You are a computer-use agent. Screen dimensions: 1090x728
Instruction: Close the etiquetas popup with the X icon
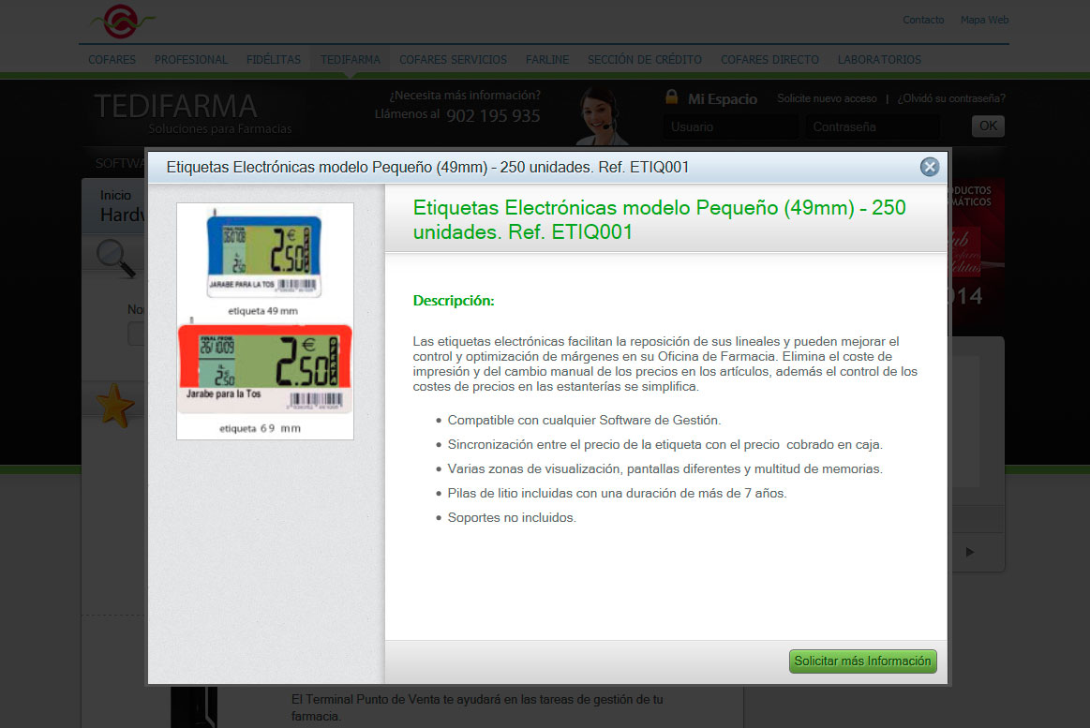929,167
